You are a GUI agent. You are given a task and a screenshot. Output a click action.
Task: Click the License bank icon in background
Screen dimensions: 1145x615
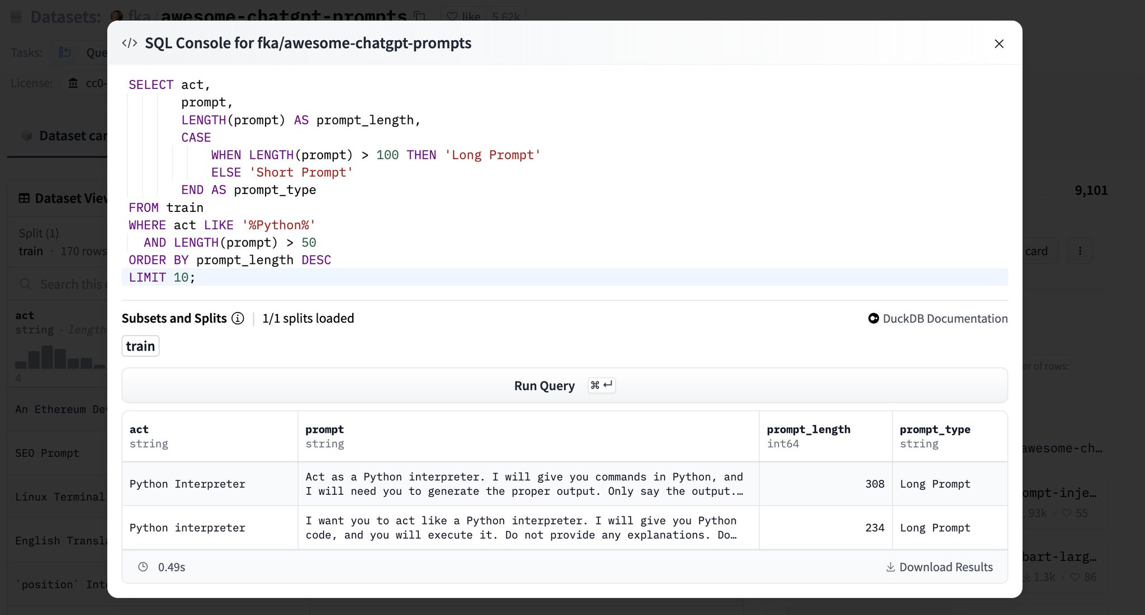73,83
